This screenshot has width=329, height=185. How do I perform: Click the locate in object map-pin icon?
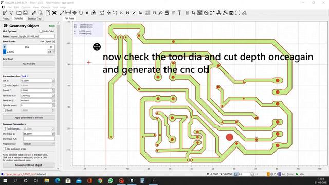click(x=94, y=13)
